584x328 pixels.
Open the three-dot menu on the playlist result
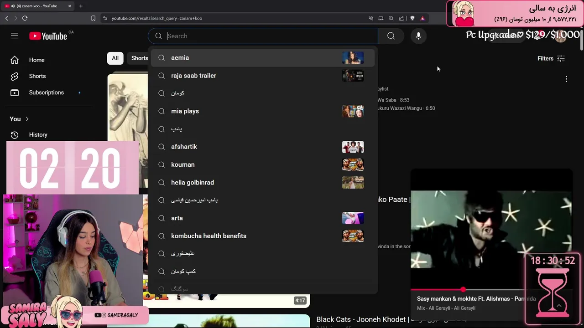tap(566, 79)
